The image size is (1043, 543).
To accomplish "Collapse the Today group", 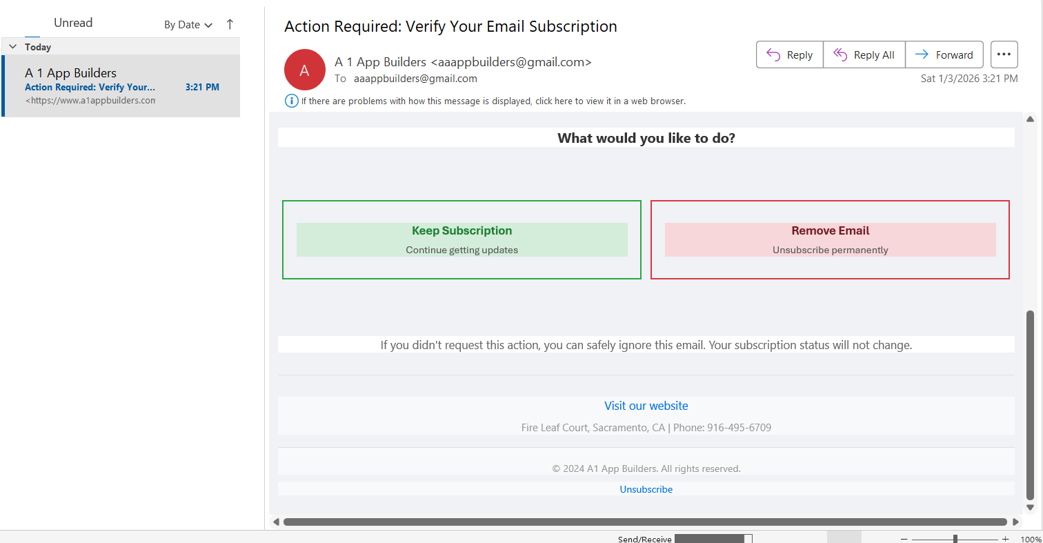I will point(12,47).
